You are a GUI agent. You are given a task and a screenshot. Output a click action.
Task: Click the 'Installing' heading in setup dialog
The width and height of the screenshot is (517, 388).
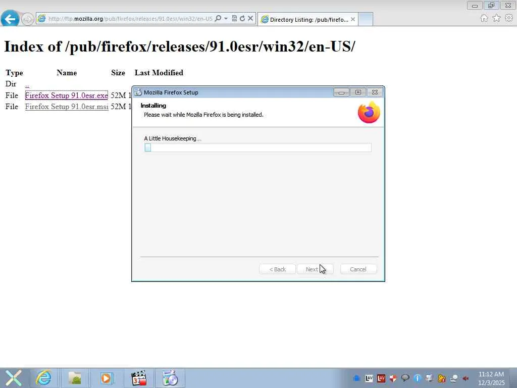(x=153, y=106)
